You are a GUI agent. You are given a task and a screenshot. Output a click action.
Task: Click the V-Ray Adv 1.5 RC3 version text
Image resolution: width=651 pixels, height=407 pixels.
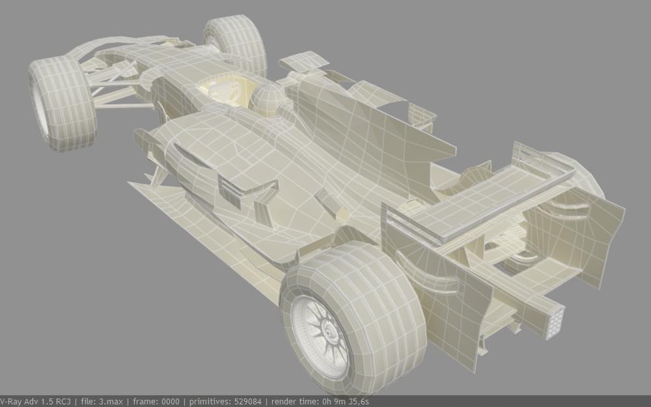tap(35, 402)
